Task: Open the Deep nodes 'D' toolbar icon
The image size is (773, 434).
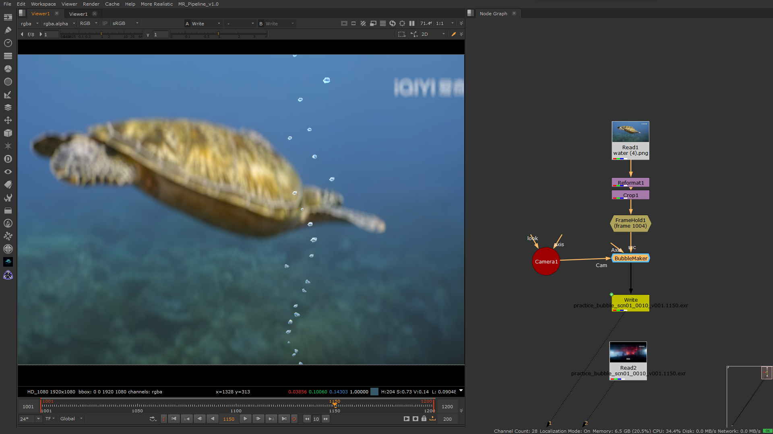Action: pos(8,159)
